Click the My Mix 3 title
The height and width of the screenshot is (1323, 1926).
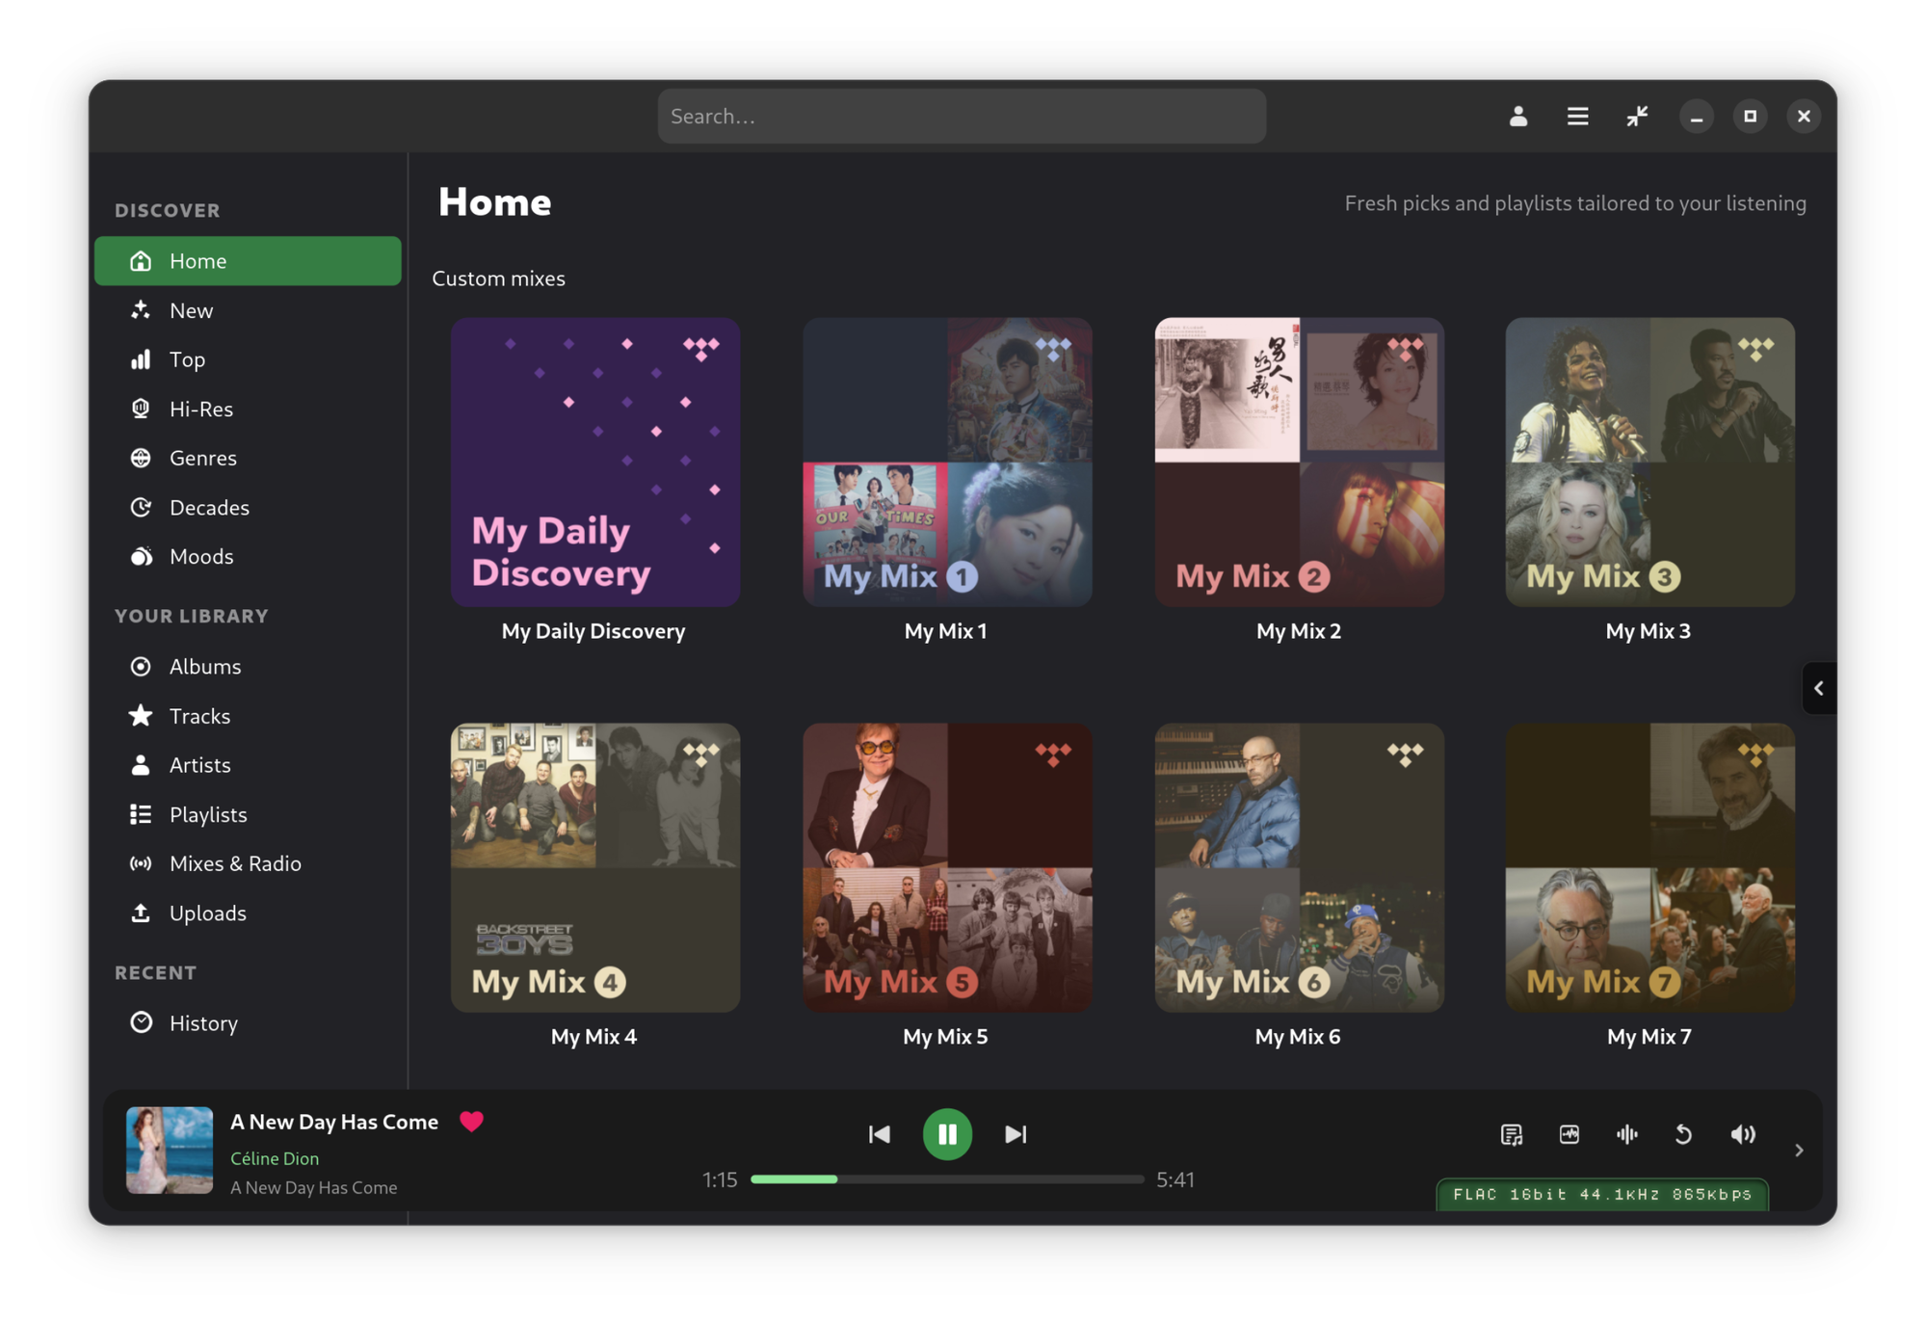1648,631
